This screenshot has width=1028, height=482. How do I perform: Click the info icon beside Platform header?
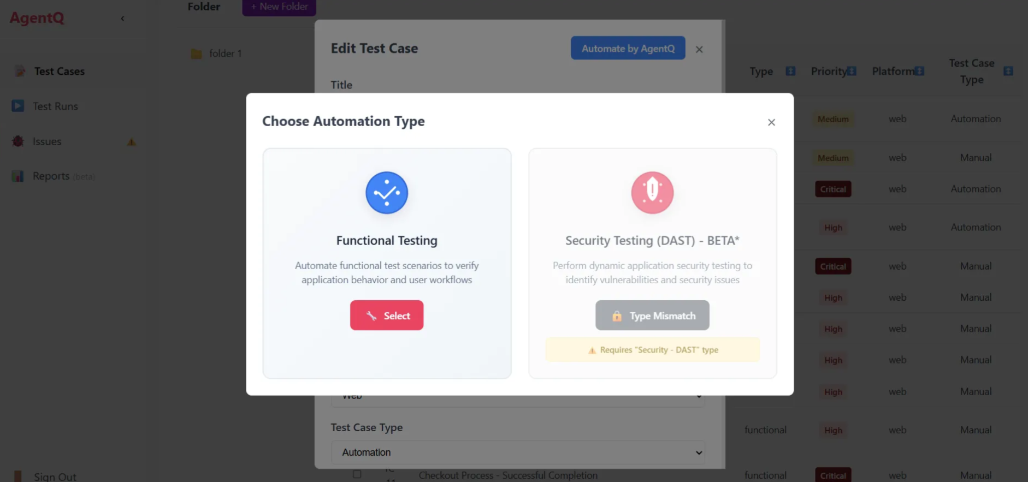919,71
